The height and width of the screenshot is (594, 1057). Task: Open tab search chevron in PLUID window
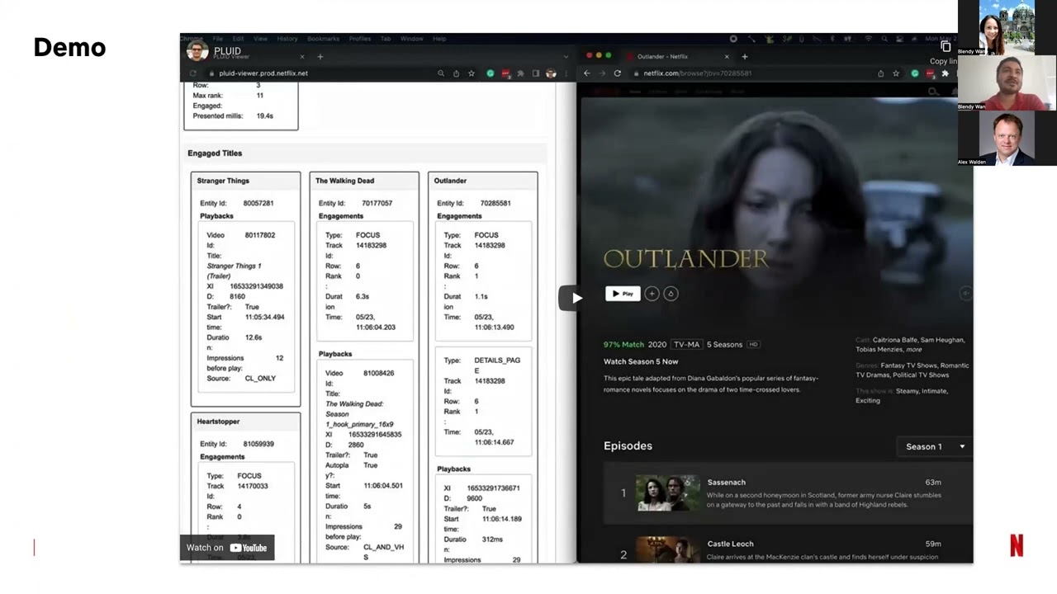[x=566, y=57]
